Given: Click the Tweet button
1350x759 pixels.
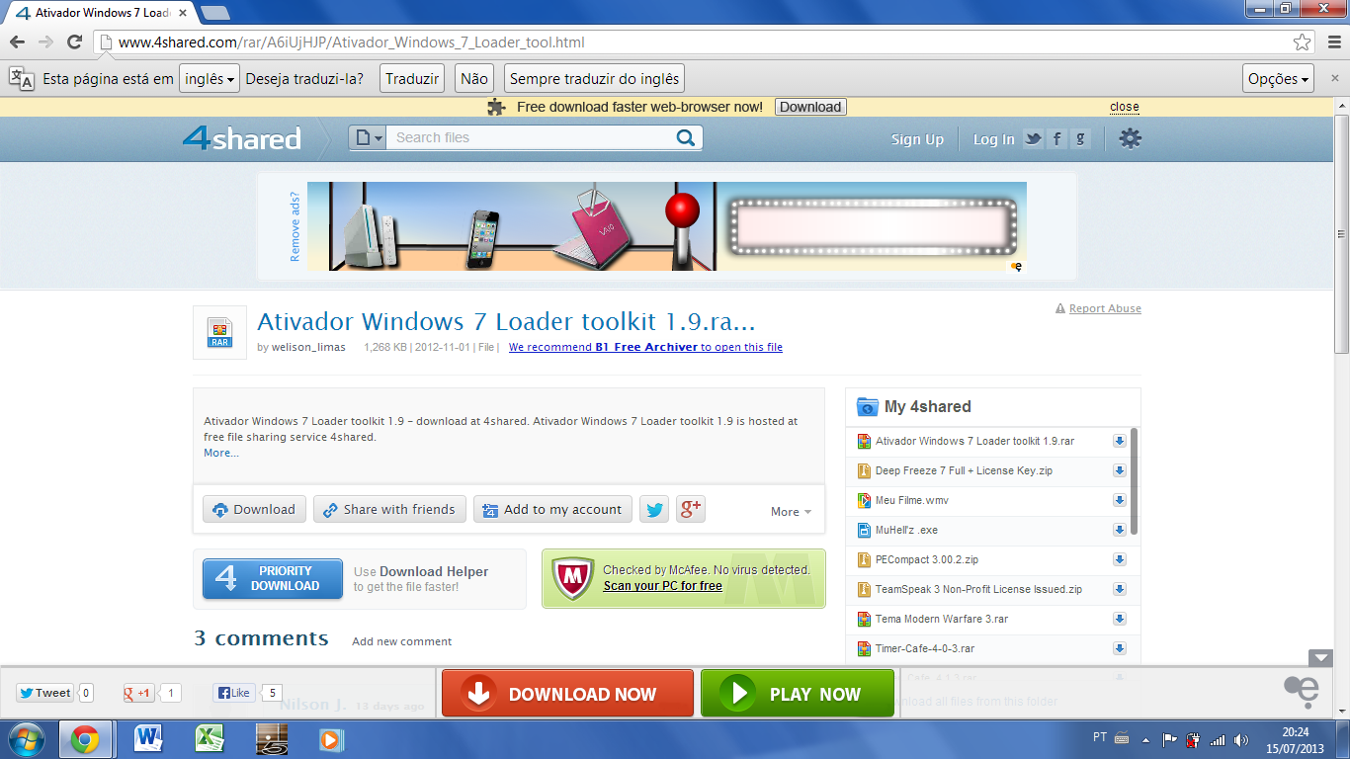Looking at the screenshot, I should coord(45,693).
